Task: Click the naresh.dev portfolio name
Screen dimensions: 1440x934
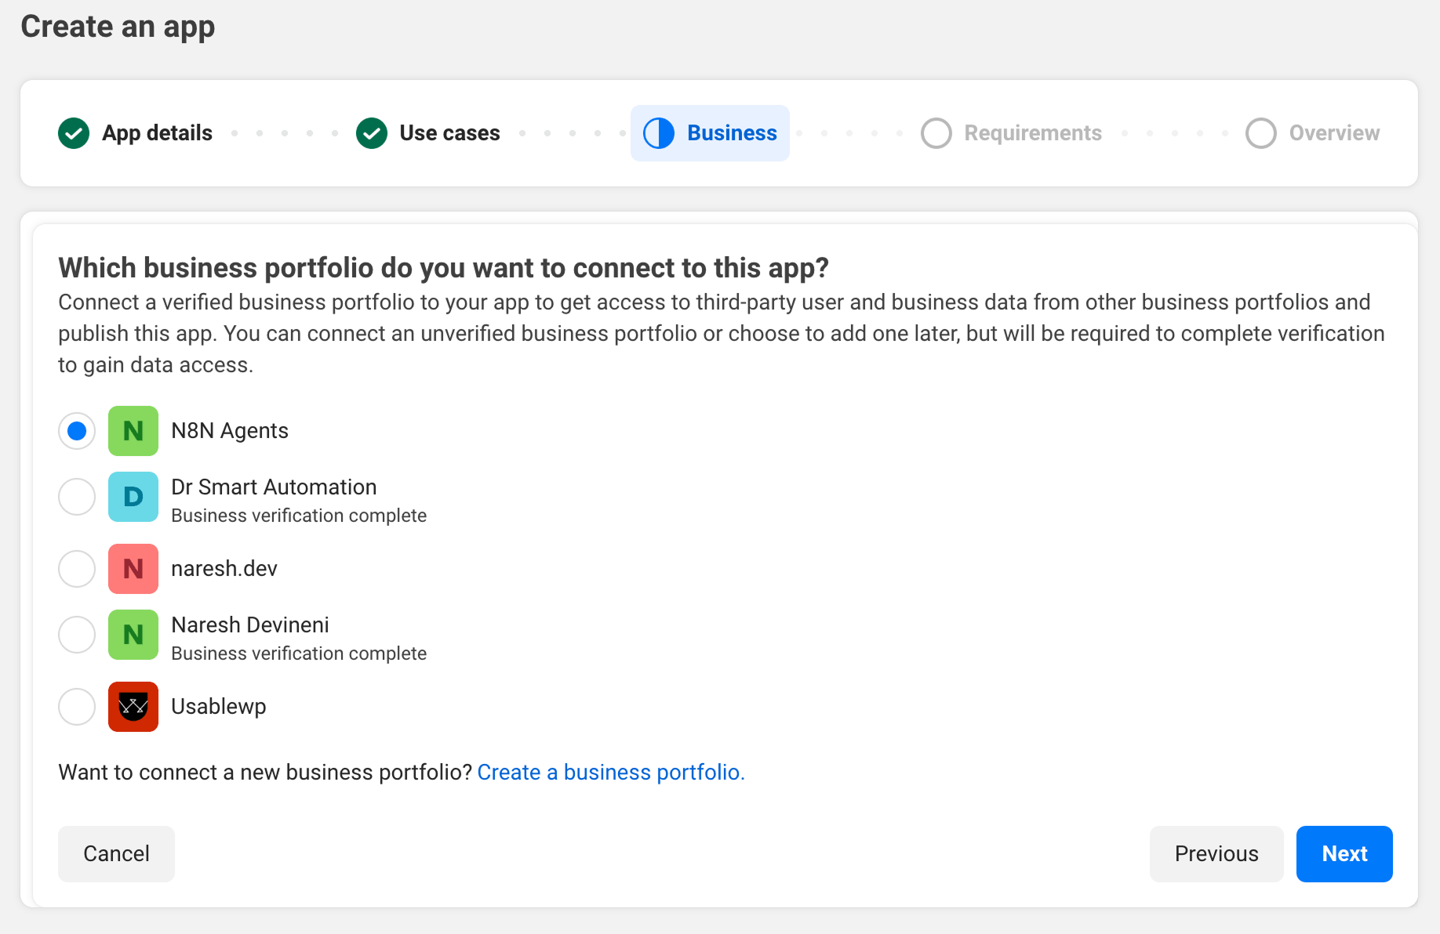Action: pyautogui.click(x=224, y=569)
